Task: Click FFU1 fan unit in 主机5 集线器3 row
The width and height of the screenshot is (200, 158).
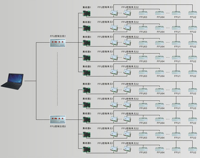Action: point(176,119)
